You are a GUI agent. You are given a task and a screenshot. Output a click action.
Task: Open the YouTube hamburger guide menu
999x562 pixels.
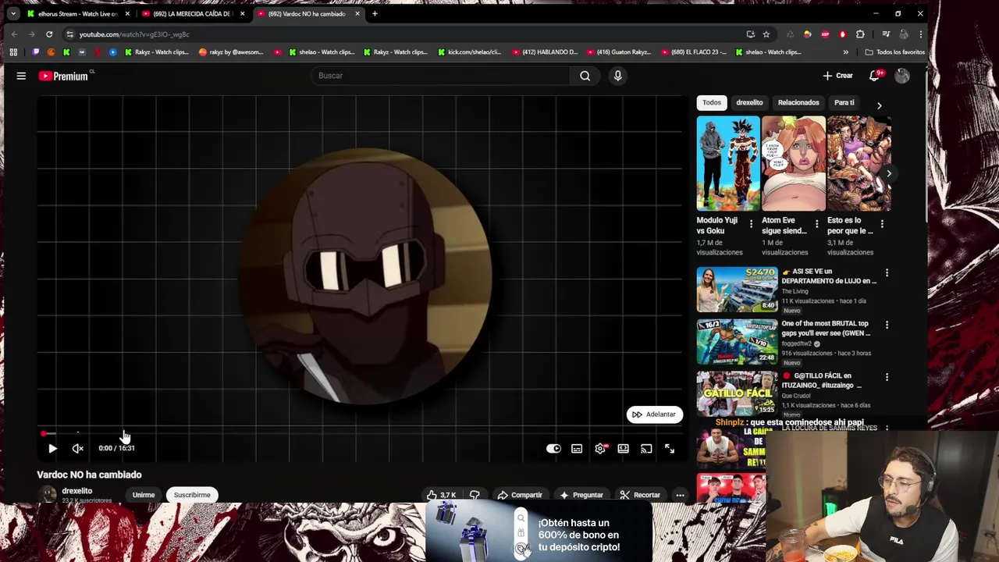pyautogui.click(x=21, y=76)
